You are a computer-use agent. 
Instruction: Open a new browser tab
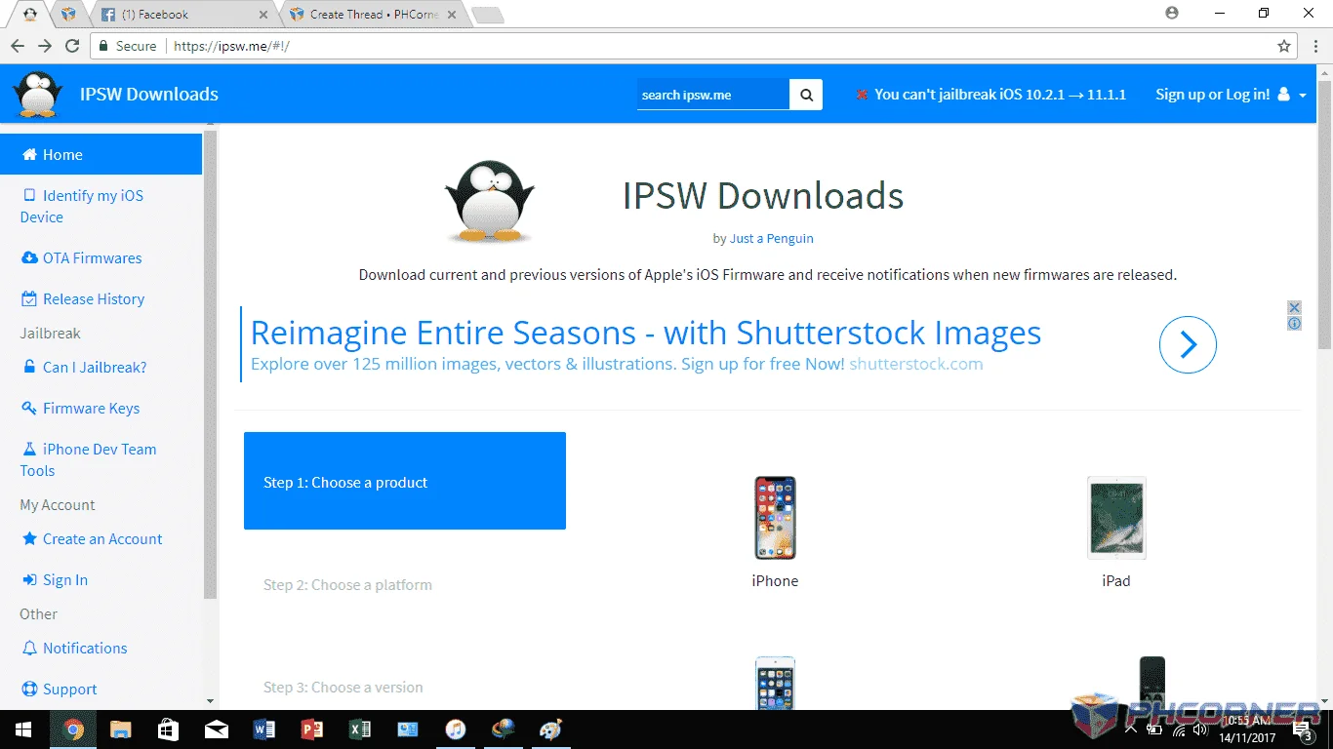pos(488,15)
